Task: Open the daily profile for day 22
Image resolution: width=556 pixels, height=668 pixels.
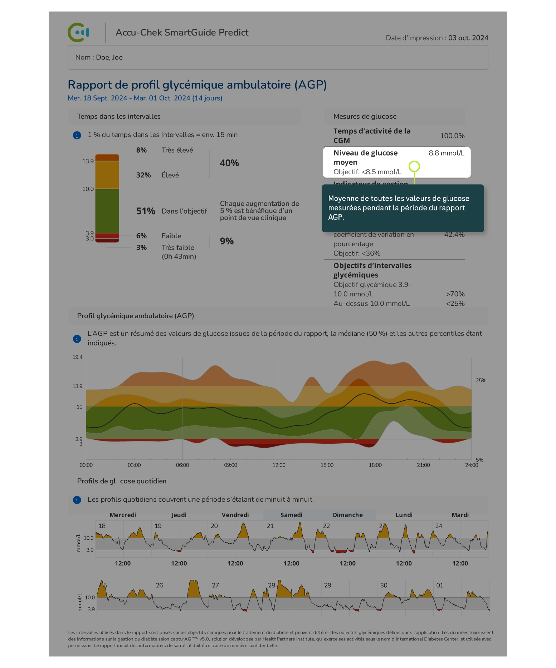Action: click(348, 539)
